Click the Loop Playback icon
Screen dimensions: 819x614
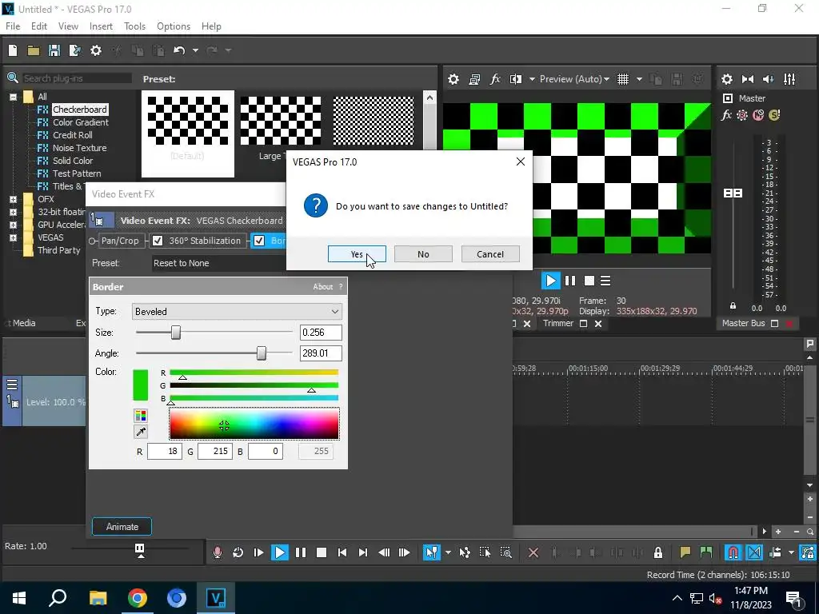coord(238,552)
